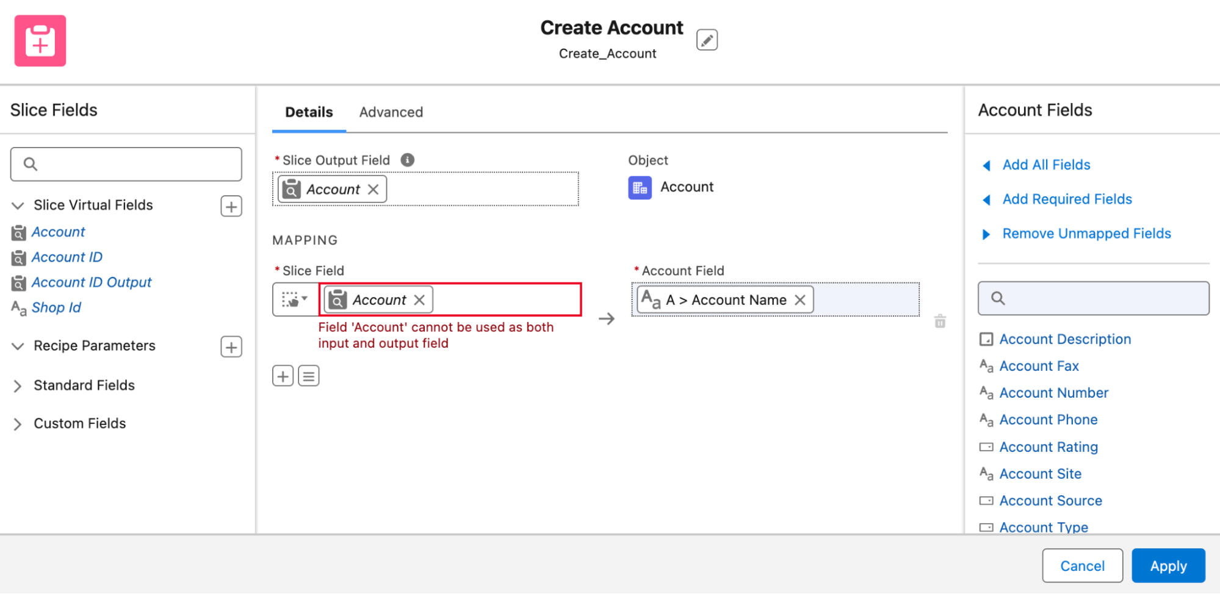
Task: Select Remove Unmapped Fields
Action: coord(1086,233)
